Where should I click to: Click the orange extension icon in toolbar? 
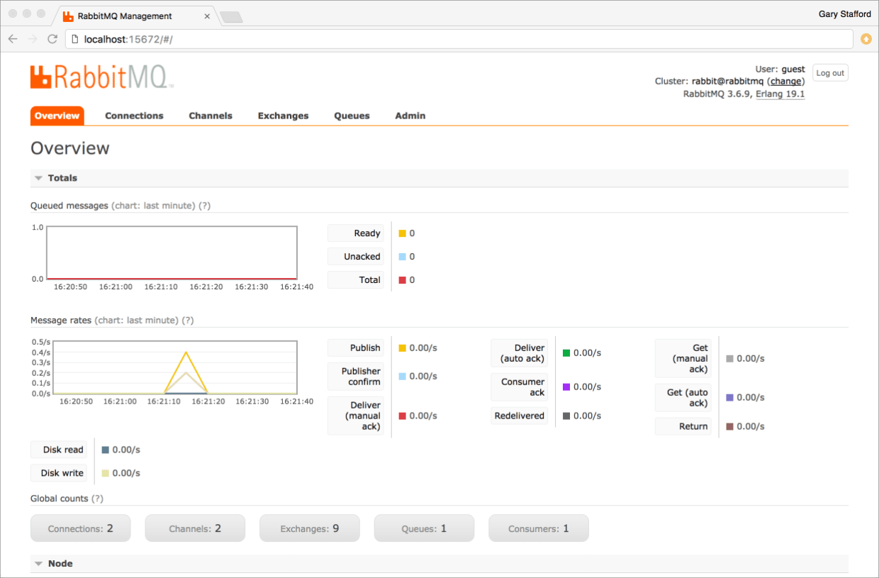866,39
